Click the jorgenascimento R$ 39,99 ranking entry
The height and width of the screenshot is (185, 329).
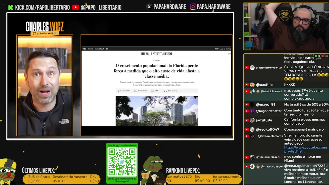click(227, 179)
